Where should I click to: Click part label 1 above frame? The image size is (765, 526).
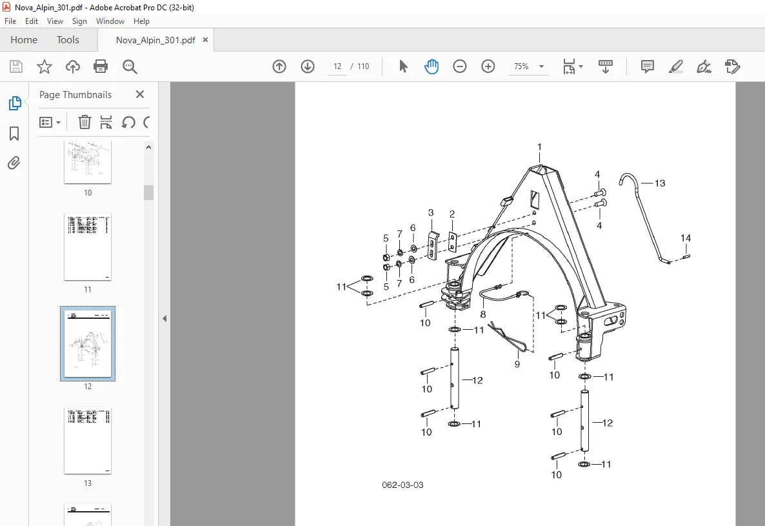point(539,147)
